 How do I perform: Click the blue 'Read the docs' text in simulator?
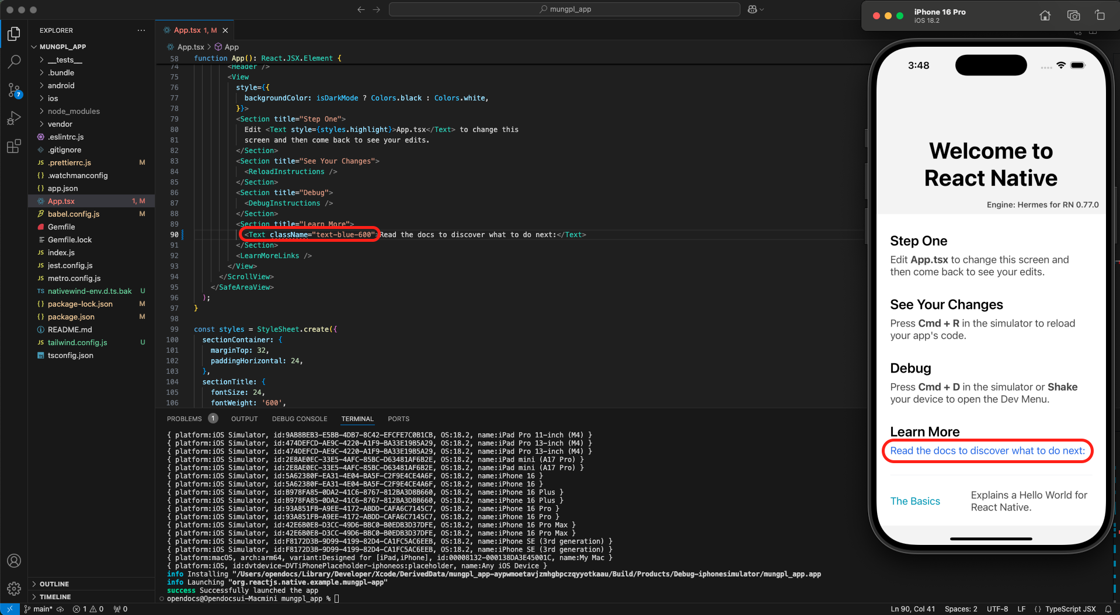click(x=987, y=451)
